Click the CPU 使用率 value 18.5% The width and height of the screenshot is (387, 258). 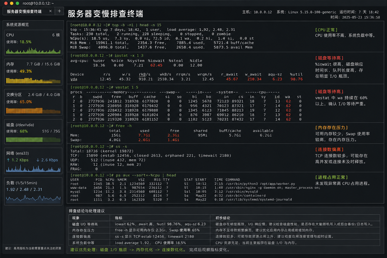(x=25, y=42)
